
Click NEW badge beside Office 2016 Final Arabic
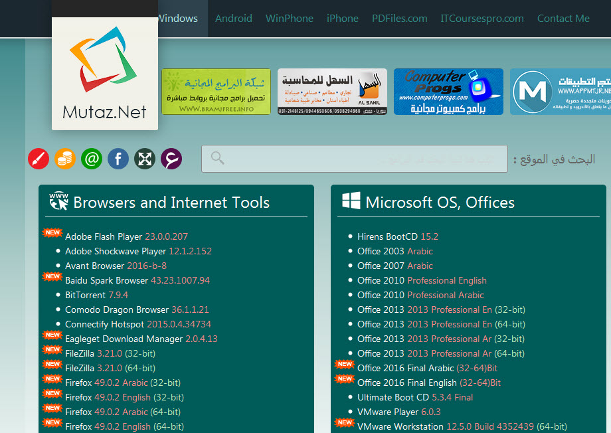pyautogui.click(x=345, y=364)
